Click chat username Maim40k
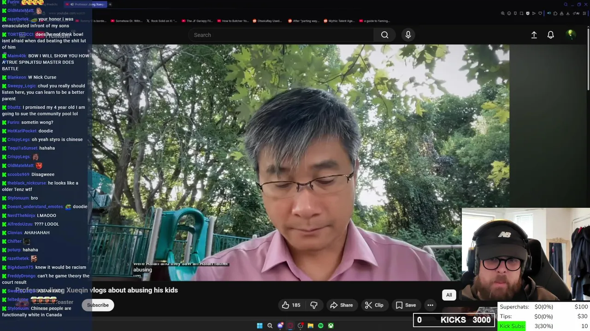 [17, 56]
